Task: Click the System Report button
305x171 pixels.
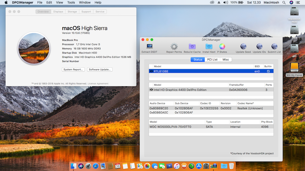Action: (x=73, y=69)
